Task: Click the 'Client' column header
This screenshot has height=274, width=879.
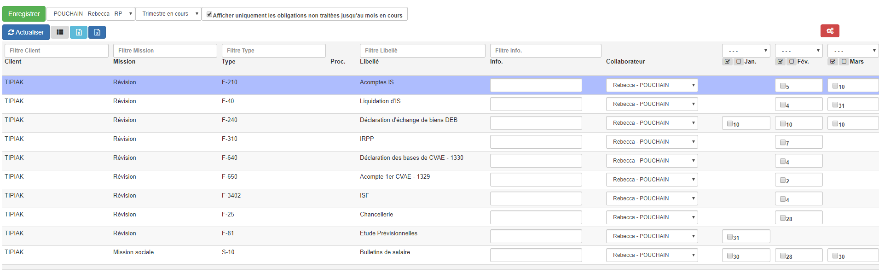Action: [x=13, y=62]
